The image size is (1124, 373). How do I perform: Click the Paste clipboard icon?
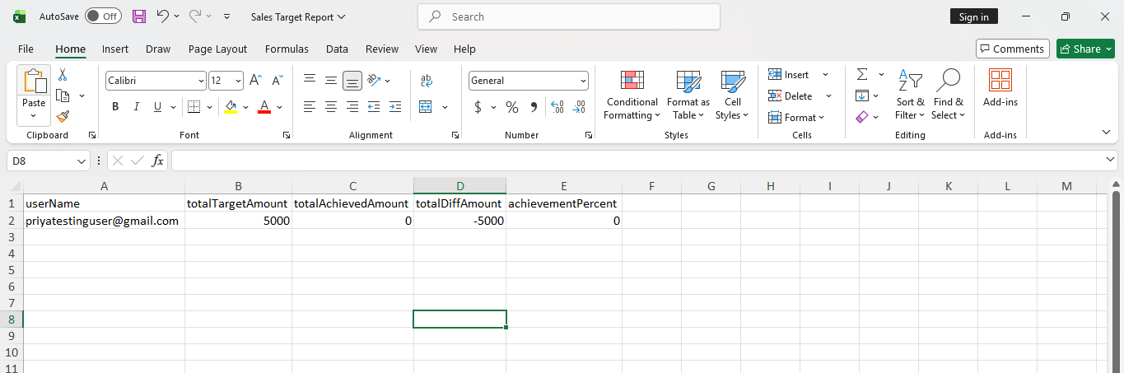(34, 82)
